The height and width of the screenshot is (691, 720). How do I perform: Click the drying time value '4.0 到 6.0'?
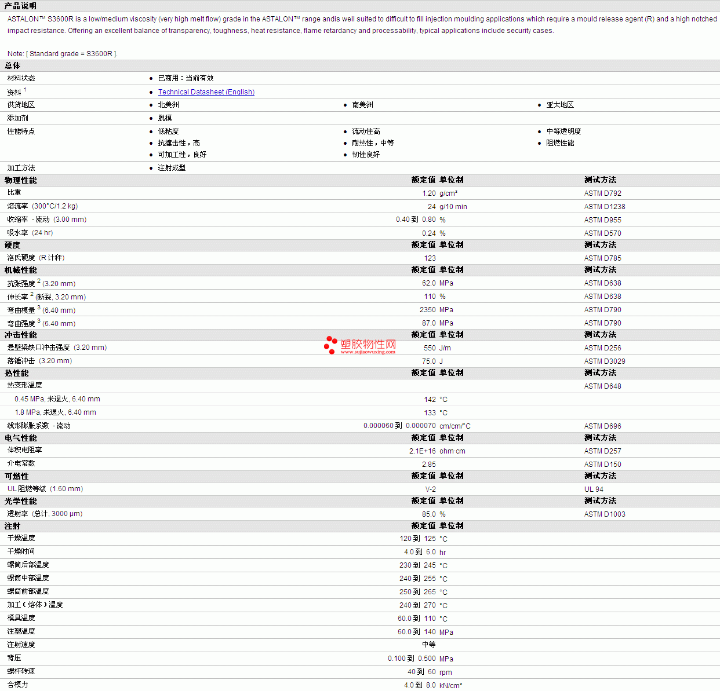[x=420, y=553]
